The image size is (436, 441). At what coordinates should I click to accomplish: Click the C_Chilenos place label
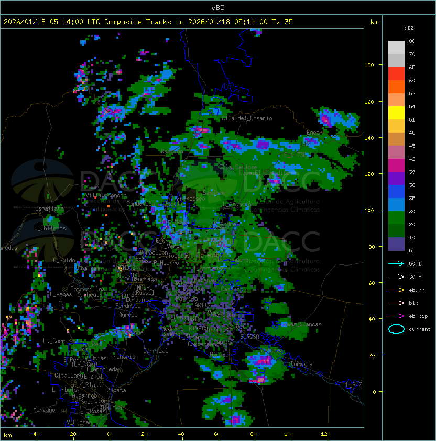(50, 228)
